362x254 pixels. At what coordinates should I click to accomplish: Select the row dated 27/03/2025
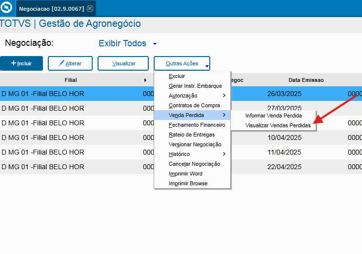[181, 108]
